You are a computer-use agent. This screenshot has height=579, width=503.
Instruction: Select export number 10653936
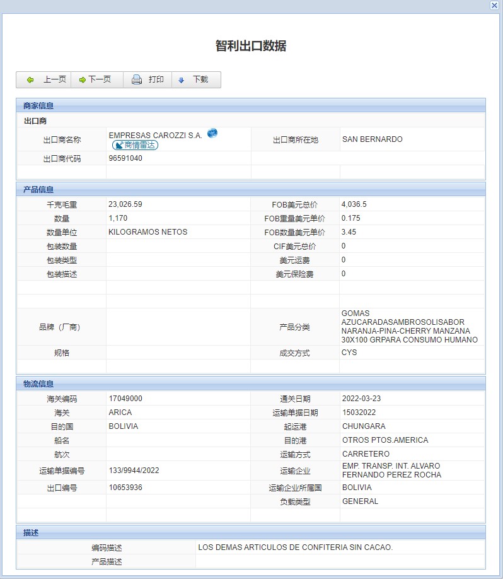pos(125,488)
